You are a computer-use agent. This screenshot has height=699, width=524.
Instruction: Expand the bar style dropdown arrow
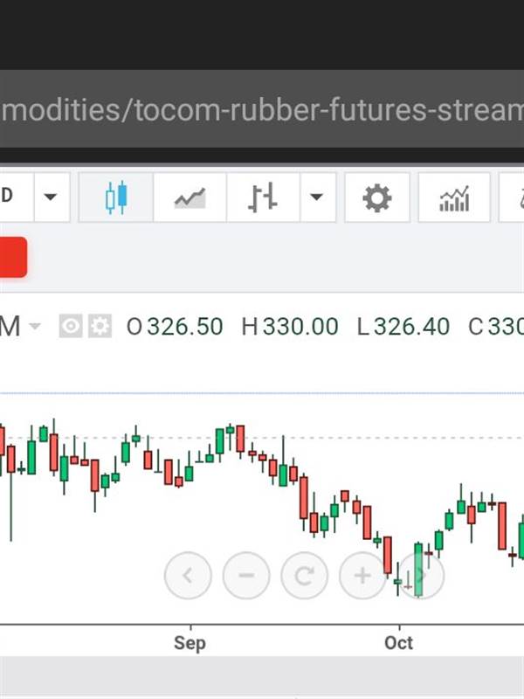click(316, 198)
